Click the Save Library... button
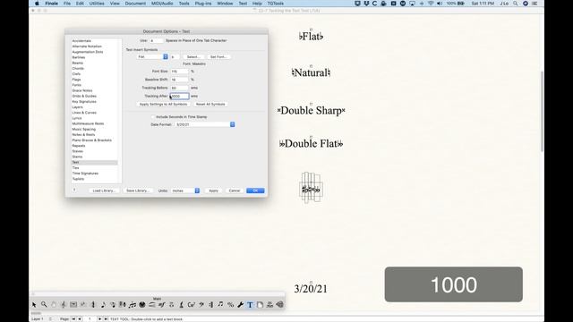This screenshot has width=573, height=322. [x=138, y=191]
